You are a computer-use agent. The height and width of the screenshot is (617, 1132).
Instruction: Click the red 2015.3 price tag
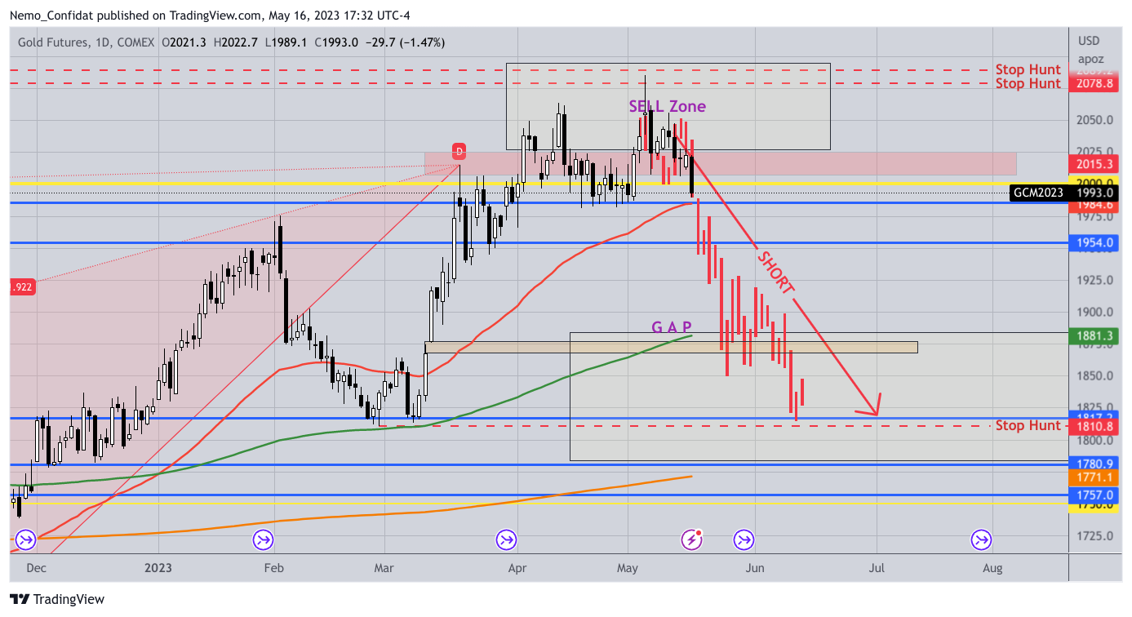click(1094, 165)
